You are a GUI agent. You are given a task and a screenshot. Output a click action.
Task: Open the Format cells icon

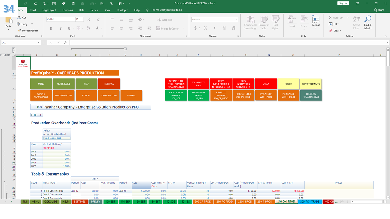click(x=316, y=19)
